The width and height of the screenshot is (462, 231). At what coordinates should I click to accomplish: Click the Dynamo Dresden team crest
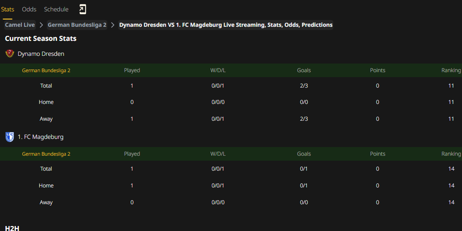(10, 54)
